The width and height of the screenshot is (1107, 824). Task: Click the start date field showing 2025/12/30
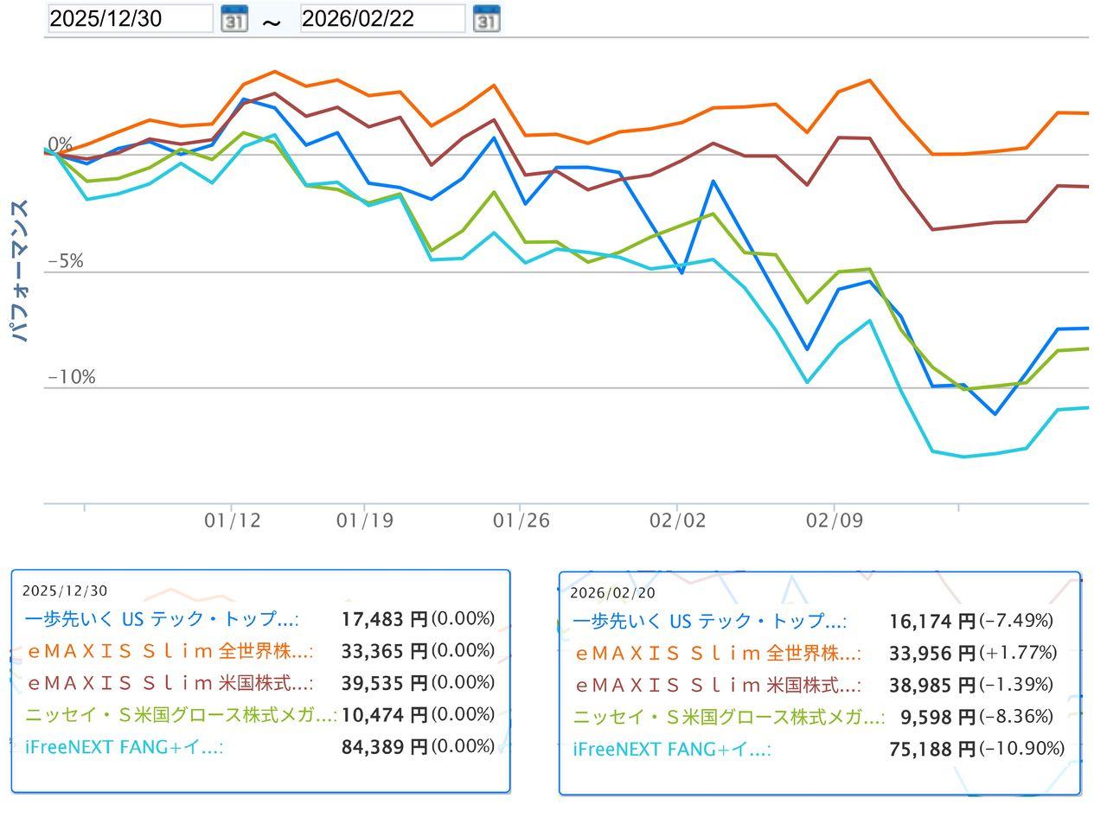pyautogui.click(x=130, y=17)
